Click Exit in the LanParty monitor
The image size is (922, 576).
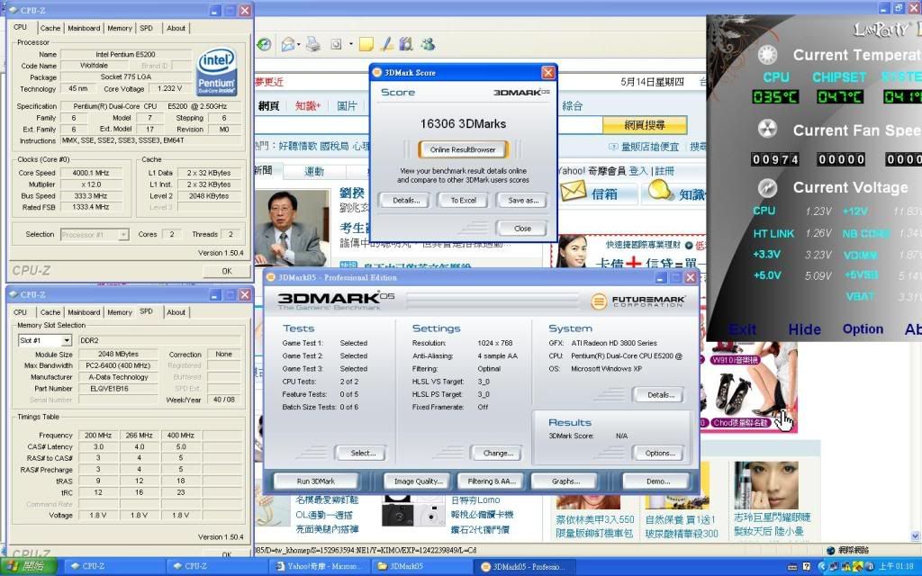pos(743,329)
